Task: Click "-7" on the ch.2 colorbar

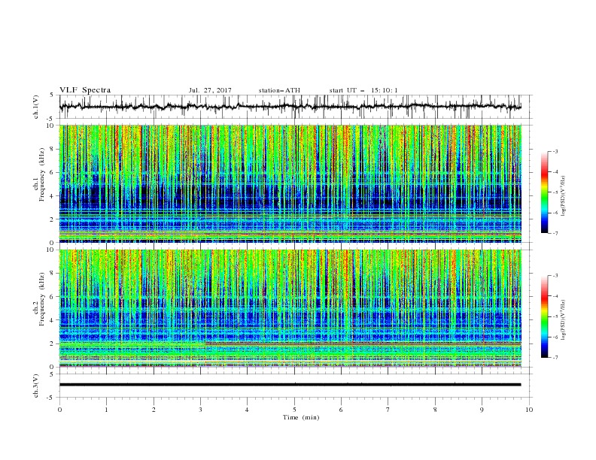Action: pos(555,357)
